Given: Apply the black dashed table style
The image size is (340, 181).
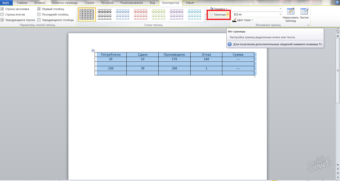Looking at the screenshot, I should coord(104,14).
